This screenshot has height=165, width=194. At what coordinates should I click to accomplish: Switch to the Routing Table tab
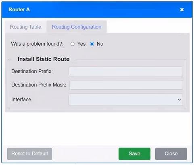pyautogui.click(x=26, y=27)
